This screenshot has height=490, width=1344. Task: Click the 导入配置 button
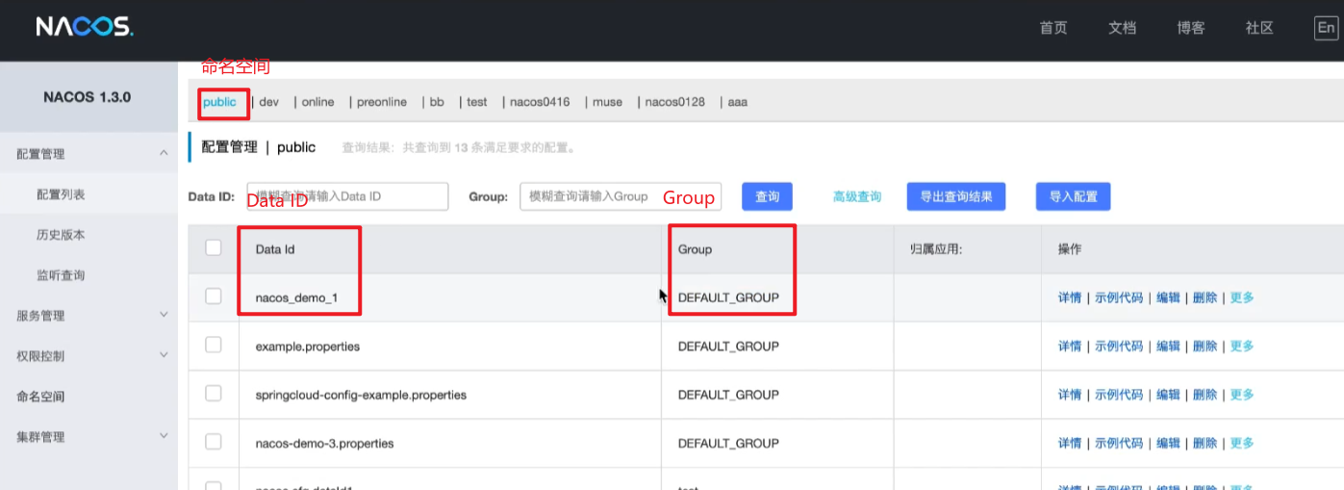(1074, 196)
